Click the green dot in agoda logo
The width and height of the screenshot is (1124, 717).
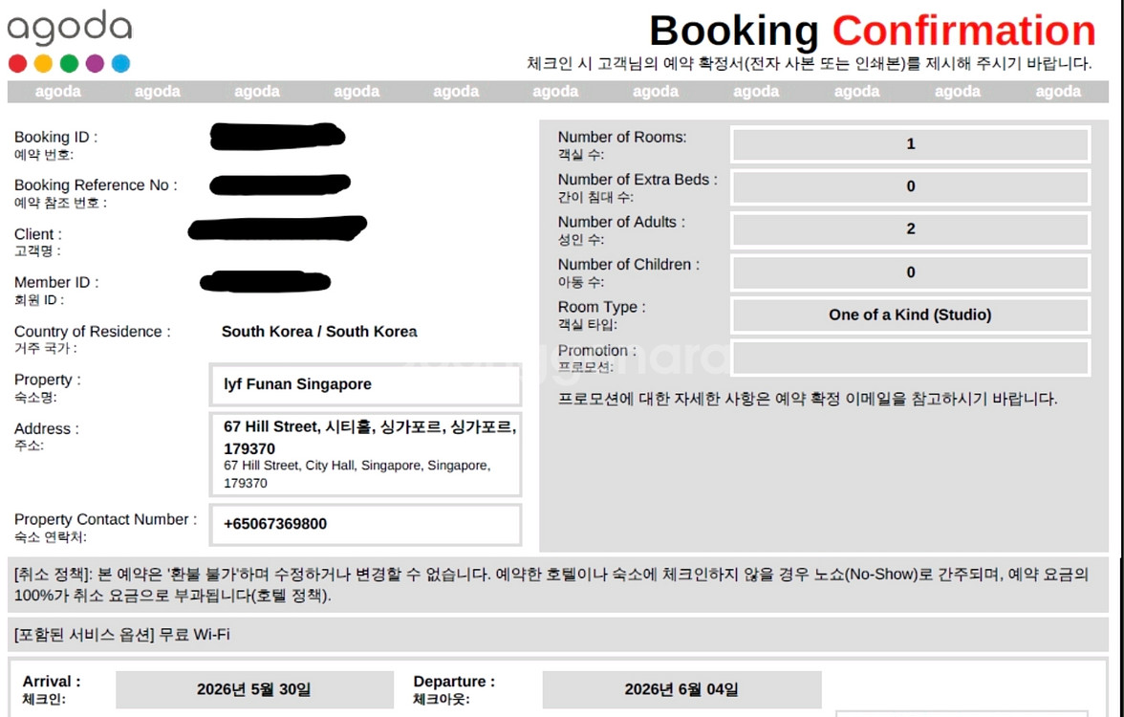69,64
